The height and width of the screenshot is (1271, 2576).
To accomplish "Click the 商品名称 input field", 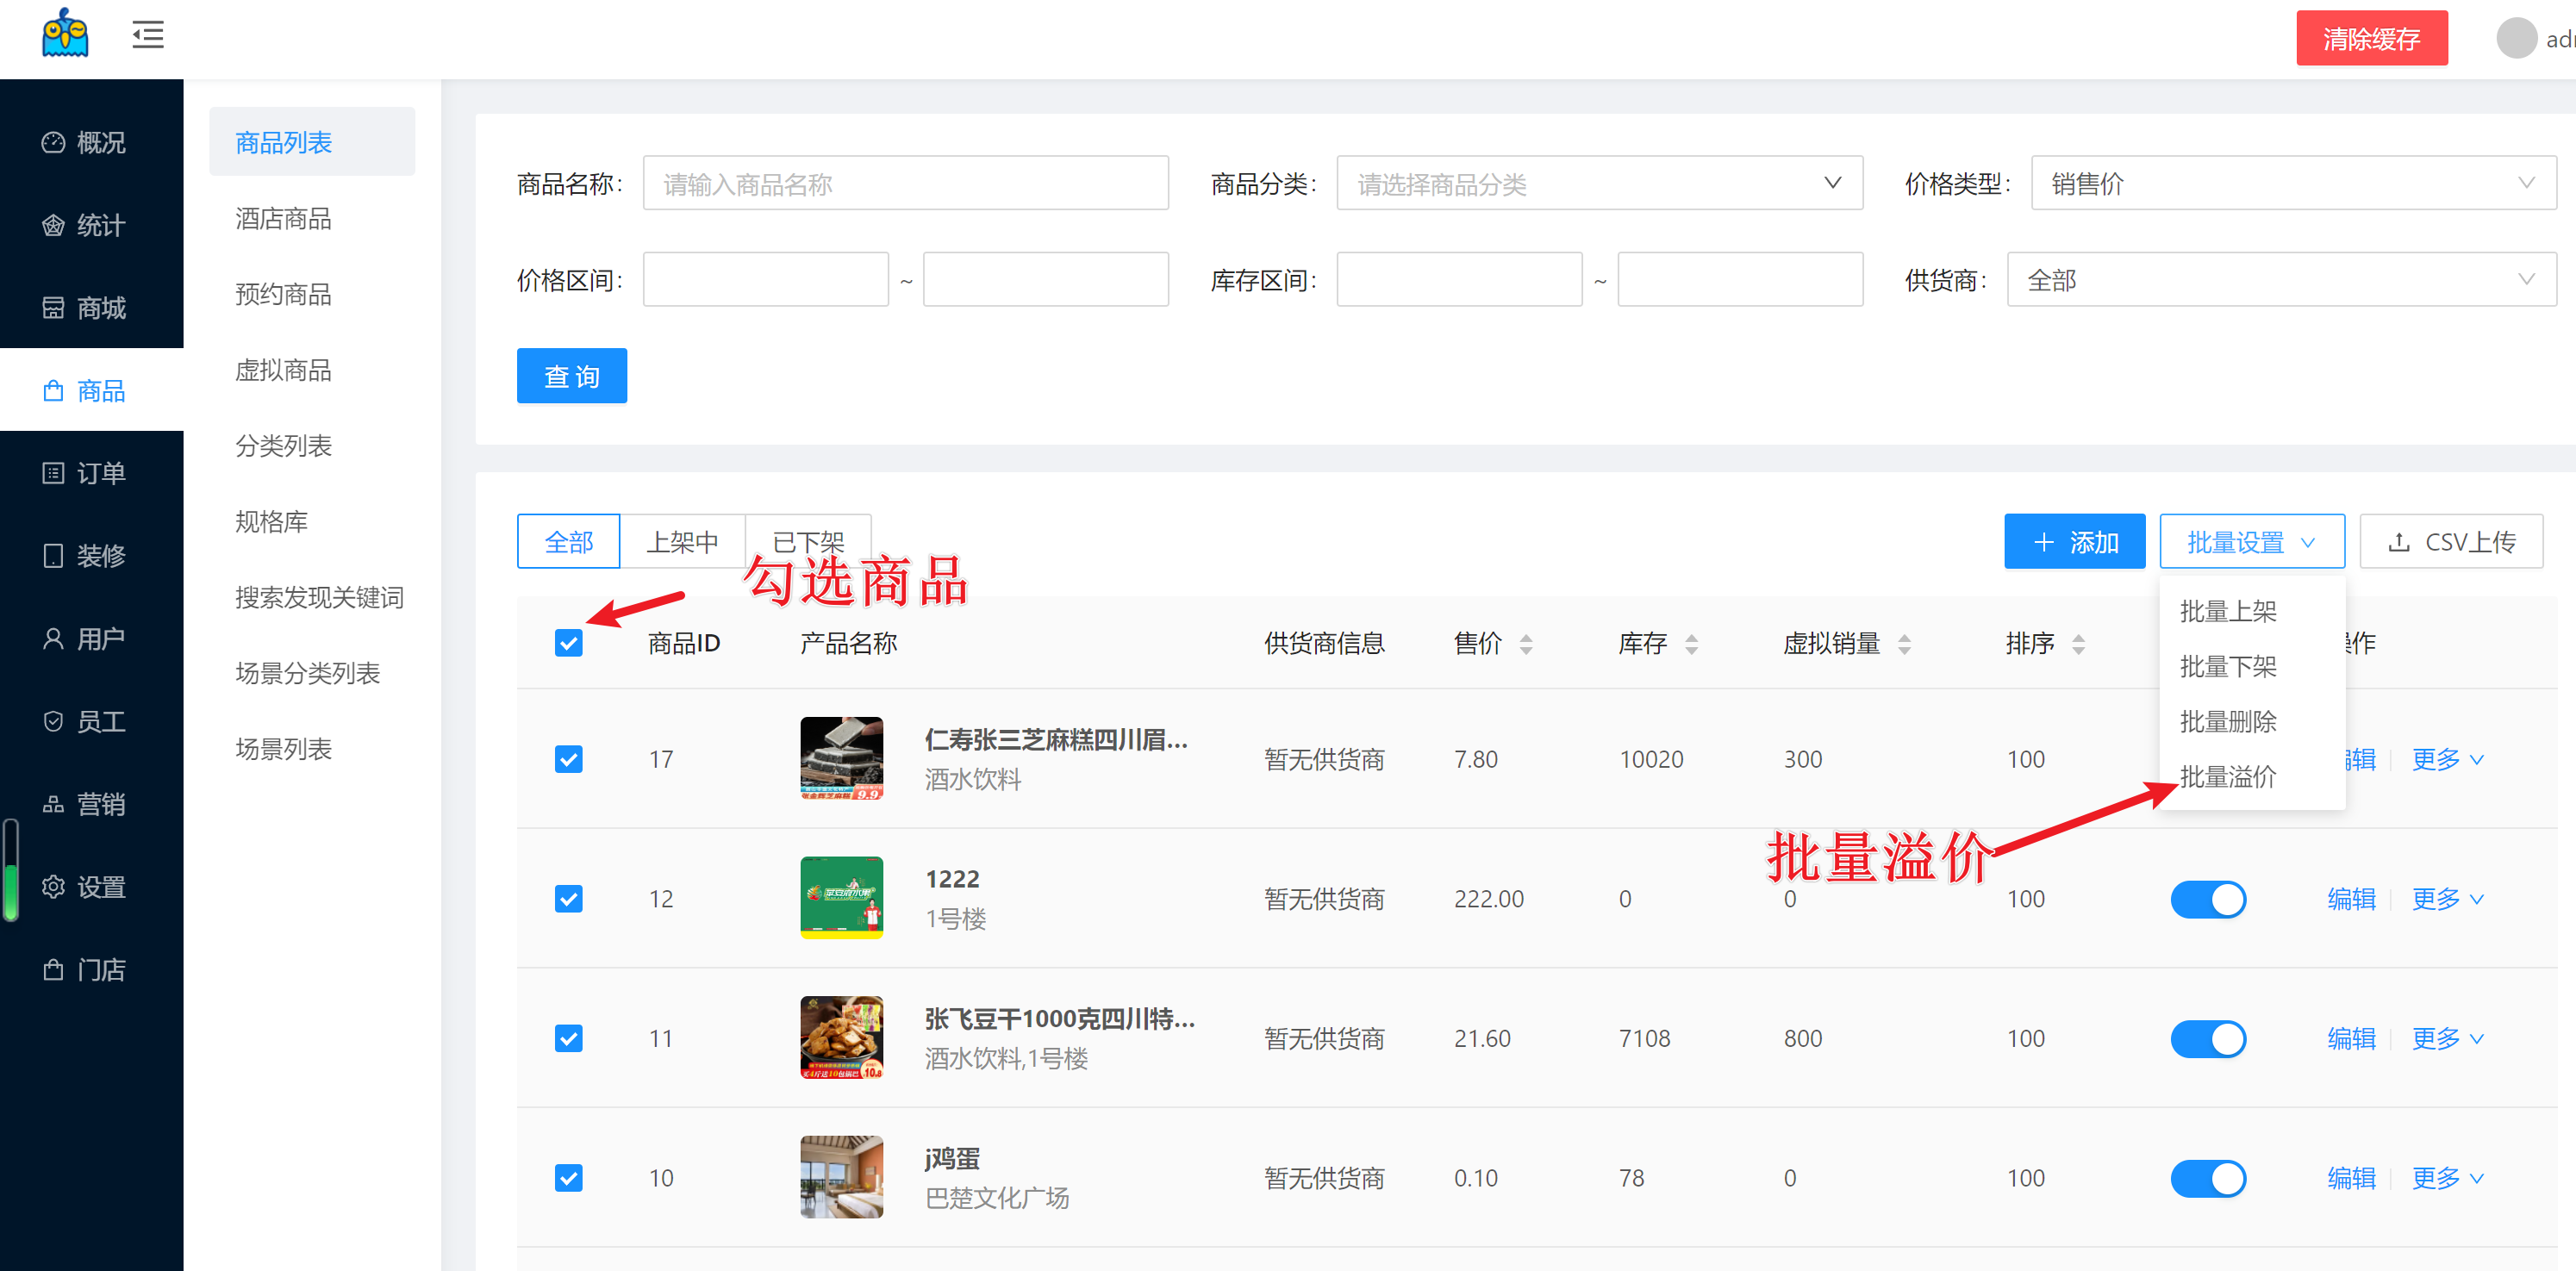I will click(x=904, y=183).
